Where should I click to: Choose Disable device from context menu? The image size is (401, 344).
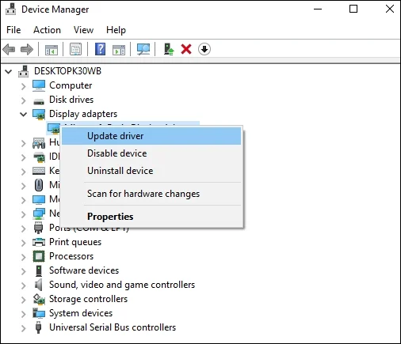[x=151, y=153]
